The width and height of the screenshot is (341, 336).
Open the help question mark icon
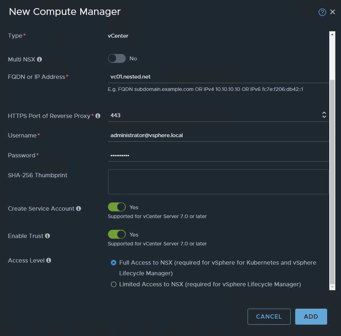[x=322, y=12]
